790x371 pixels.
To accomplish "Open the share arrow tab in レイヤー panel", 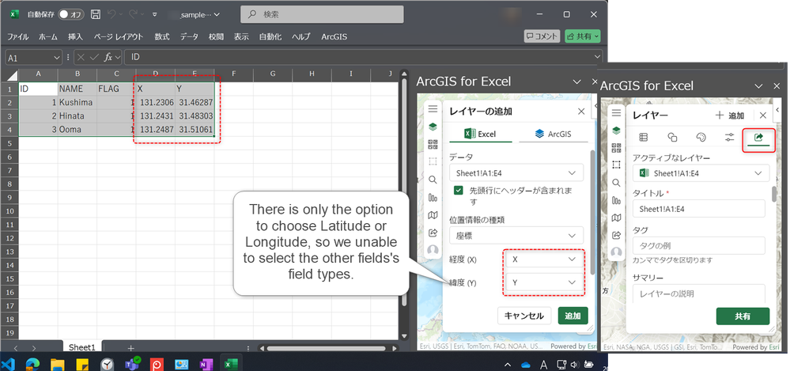I will (x=758, y=137).
